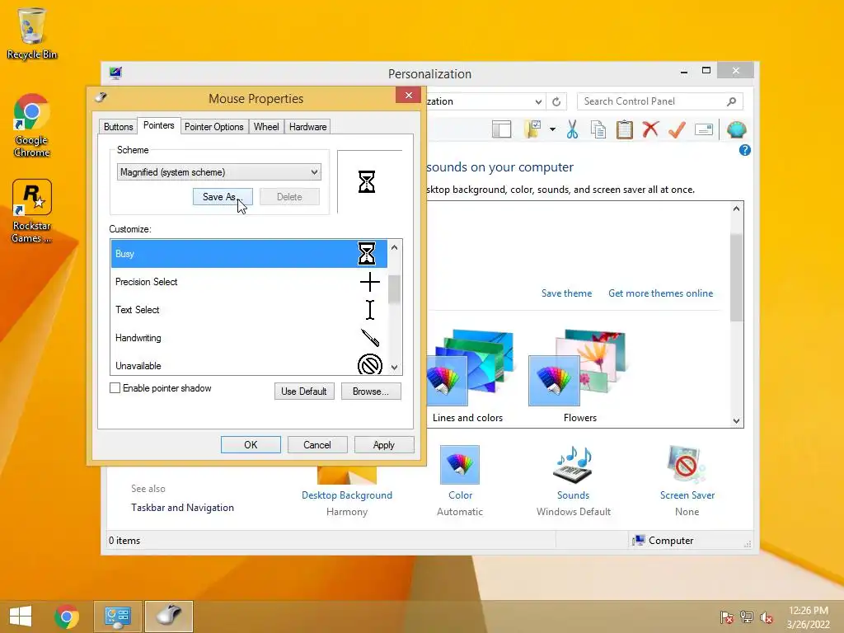The height and width of the screenshot is (633, 844).
Task: Close the Mouse Properties dialog
Action: (x=409, y=96)
